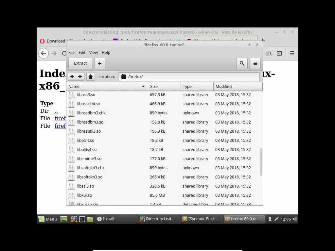Viewport: 335px width, 251px height.
Task: Select the libsoftokn3.chk row
Action: pyautogui.click(x=165, y=168)
